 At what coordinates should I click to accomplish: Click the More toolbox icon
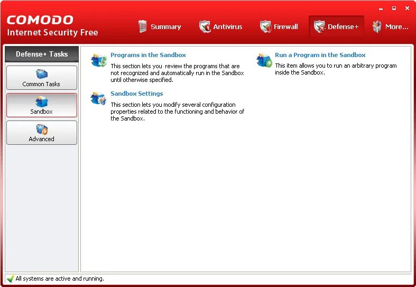pyautogui.click(x=377, y=26)
